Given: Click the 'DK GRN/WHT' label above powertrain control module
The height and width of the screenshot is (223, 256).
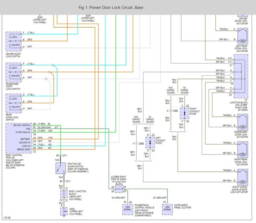Looking at the screenshot, I should [119, 198].
